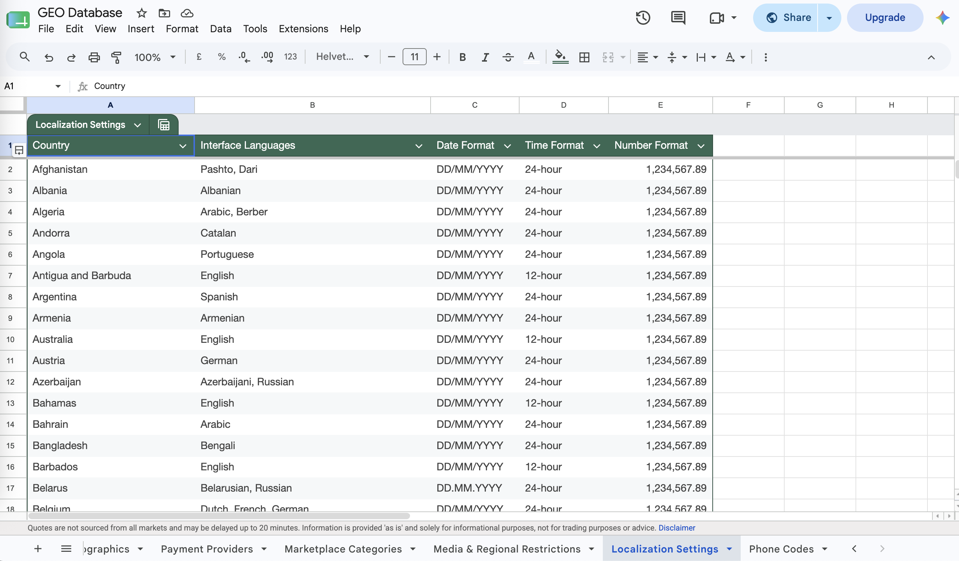Open the borders icon
Screen dimensions: 959x561
point(584,57)
